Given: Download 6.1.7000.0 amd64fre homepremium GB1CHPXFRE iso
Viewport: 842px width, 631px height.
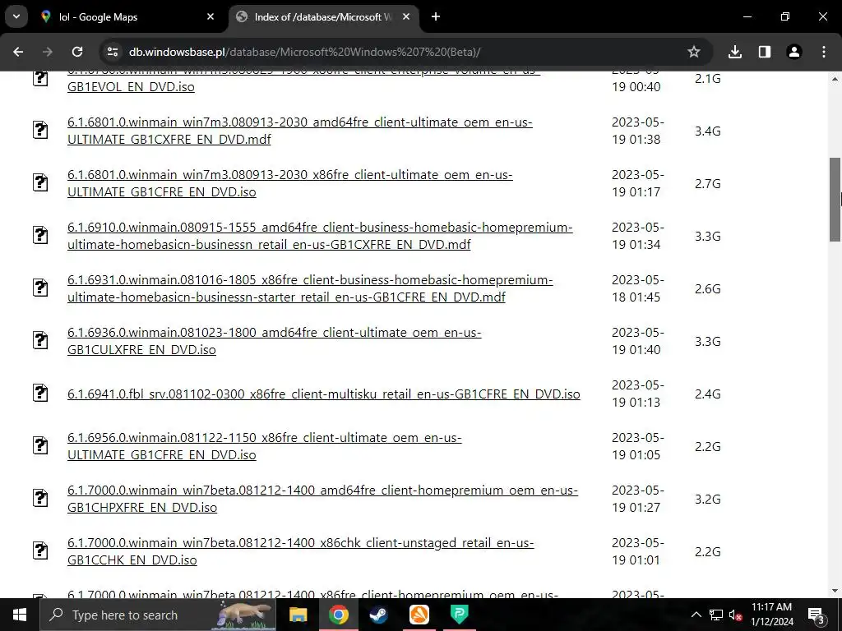Looking at the screenshot, I should tap(322, 499).
